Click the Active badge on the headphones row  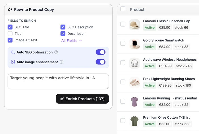(150, 66)
